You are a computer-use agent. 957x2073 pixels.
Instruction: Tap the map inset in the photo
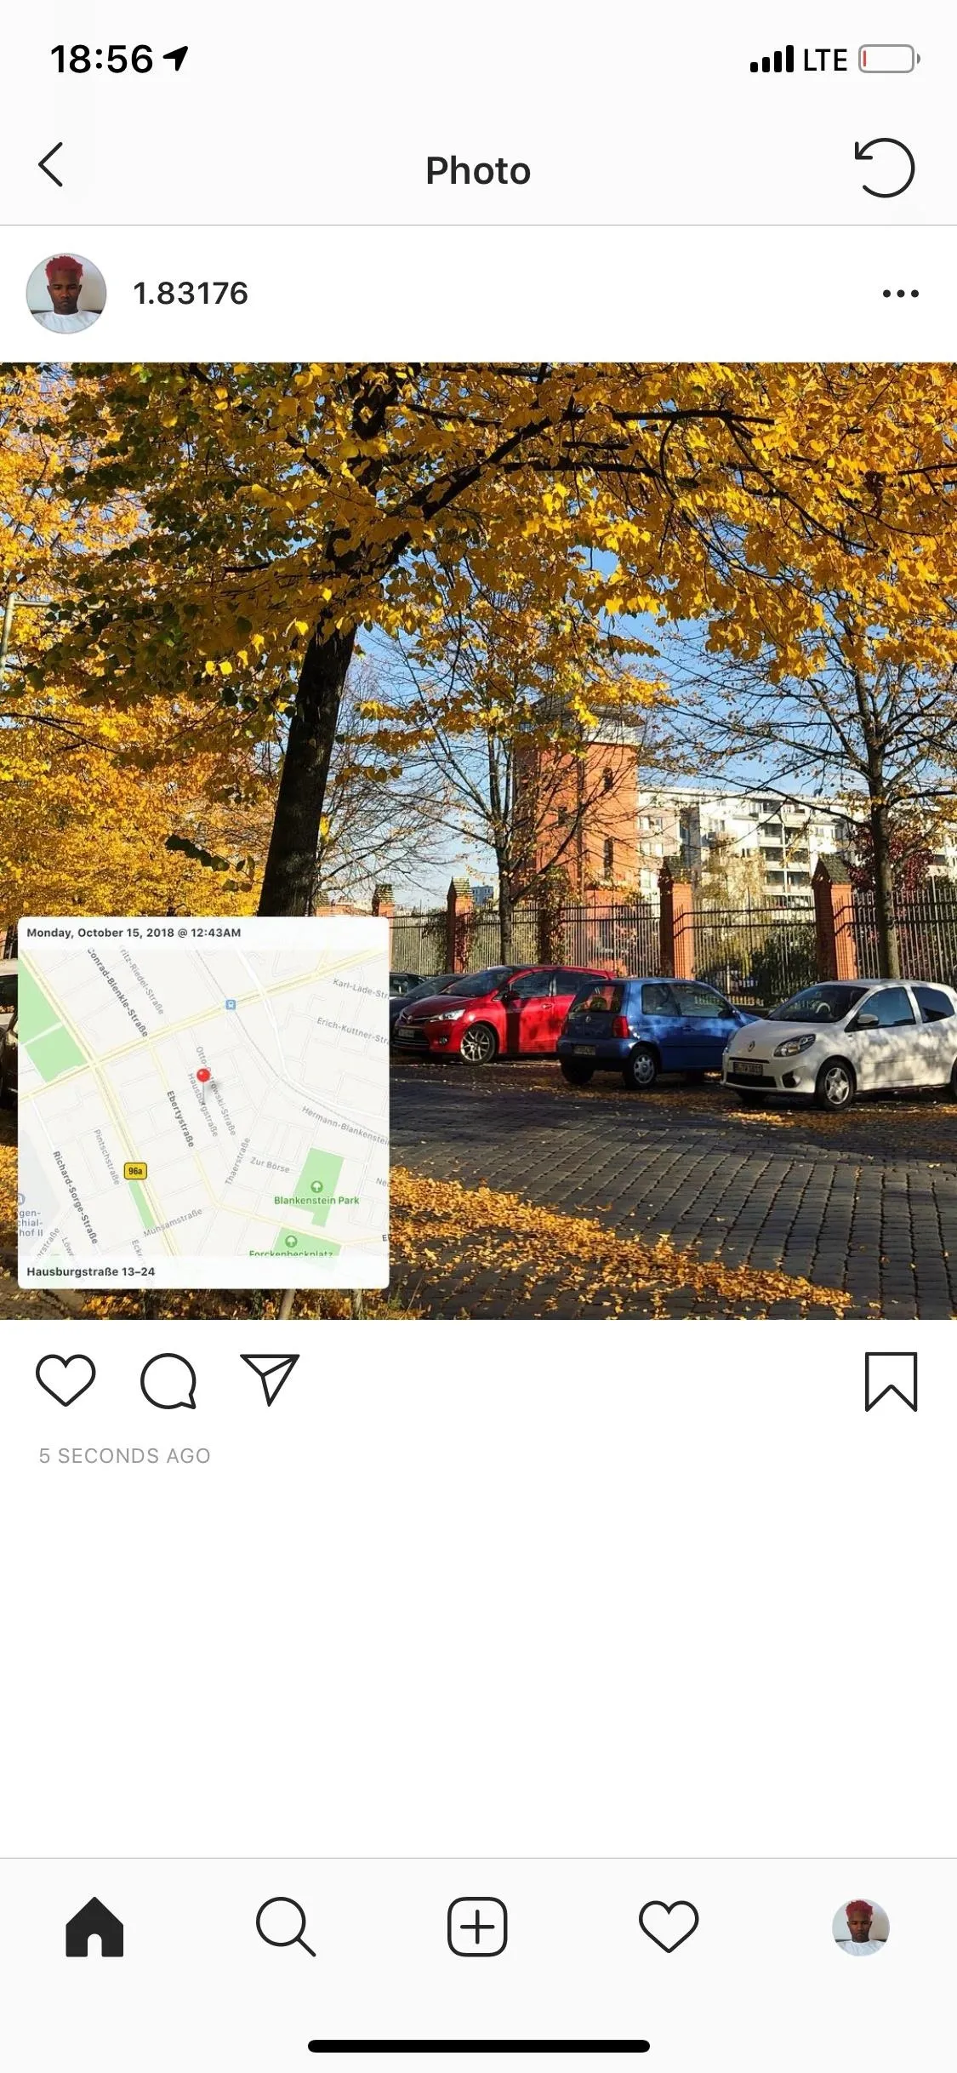[x=203, y=1102]
